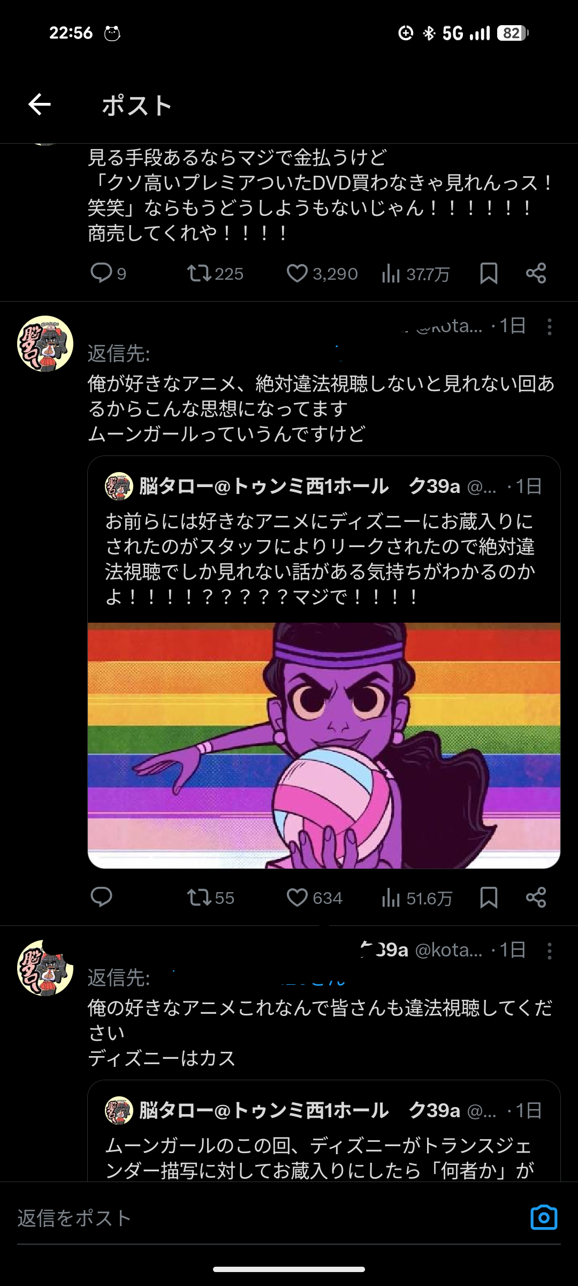The width and height of the screenshot is (578, 1286).
Task: Open more options for the ムーンガール reply
Action: (x=549, y=327)
